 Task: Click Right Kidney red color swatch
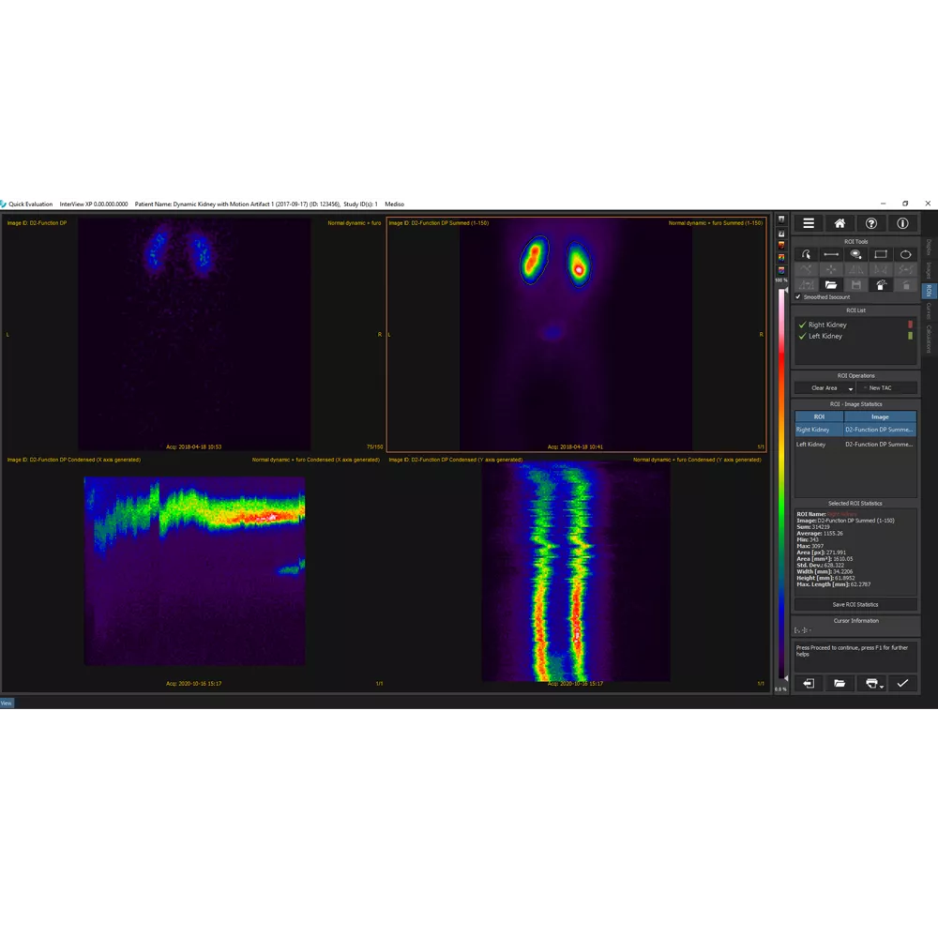911,325
